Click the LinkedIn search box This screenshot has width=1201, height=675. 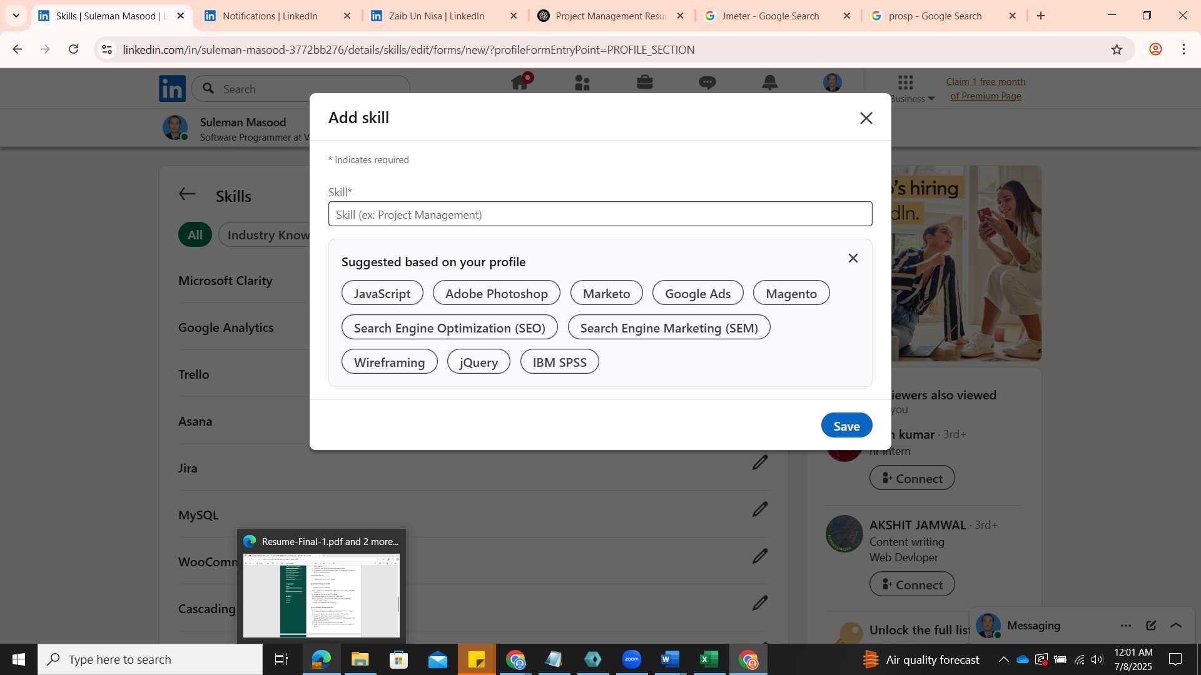point(301,89)
